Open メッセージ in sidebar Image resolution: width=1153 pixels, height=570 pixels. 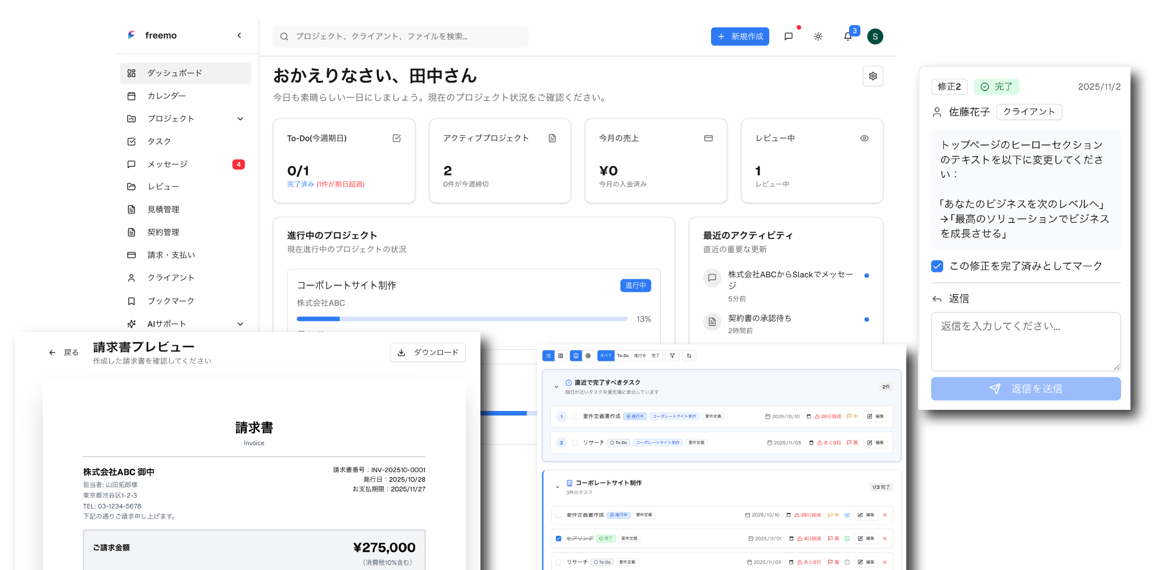(x=185, y=164)
